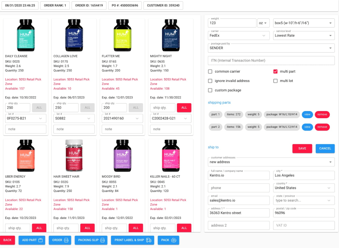Open the service level Lowest Rate dropdown
339x248 pixels.
click(304, 36)
